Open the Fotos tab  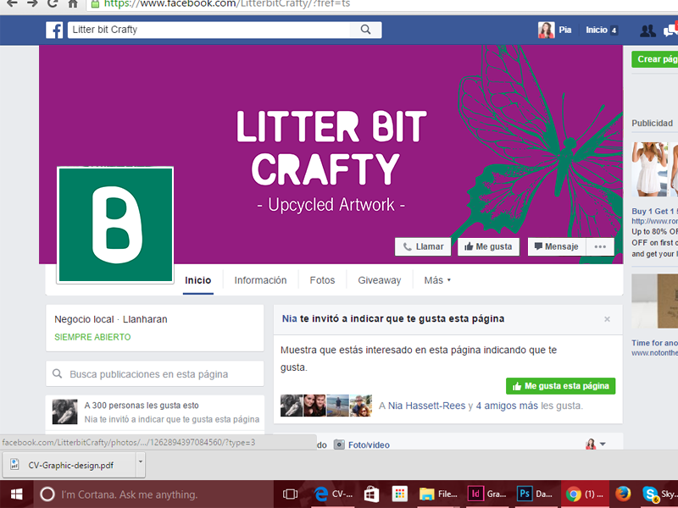pos(322,280)
